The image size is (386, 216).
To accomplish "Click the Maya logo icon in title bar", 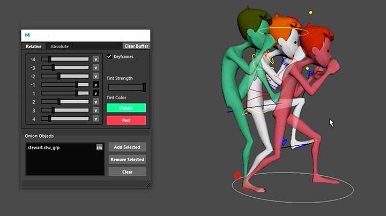I will (x=27, y=35).
